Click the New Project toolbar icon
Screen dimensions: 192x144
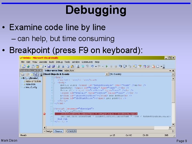click(23, 66)
